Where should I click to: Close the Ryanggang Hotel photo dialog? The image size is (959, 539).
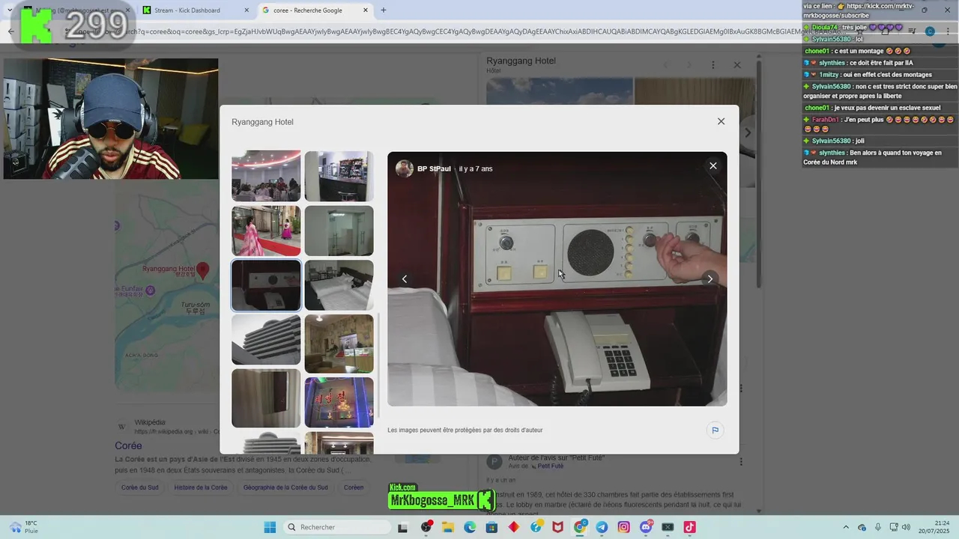721,121
